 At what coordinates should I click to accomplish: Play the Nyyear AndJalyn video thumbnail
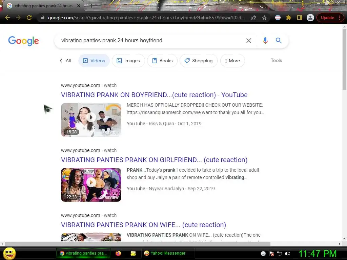pos(91,185)
